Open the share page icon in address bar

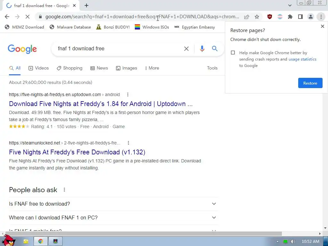(247, 17)
